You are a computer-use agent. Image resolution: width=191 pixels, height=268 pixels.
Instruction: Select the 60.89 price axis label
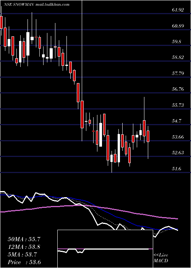click(x=178, y=26)
